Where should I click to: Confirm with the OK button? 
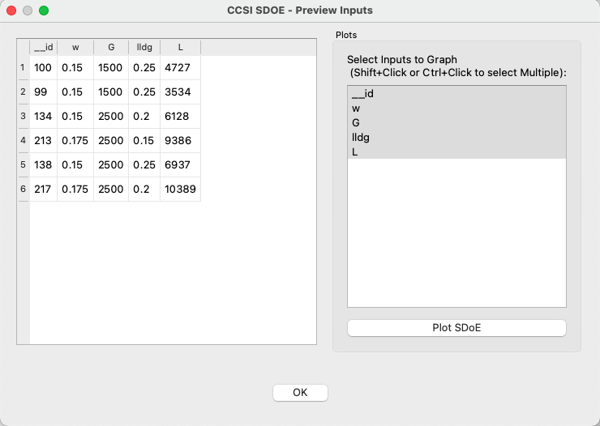pyautogui.click(x=300, y=392)
